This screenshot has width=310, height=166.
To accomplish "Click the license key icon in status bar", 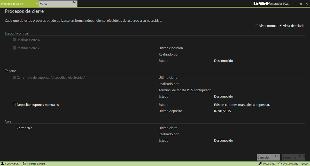I will pyautogui.click(x=260, y=164).
